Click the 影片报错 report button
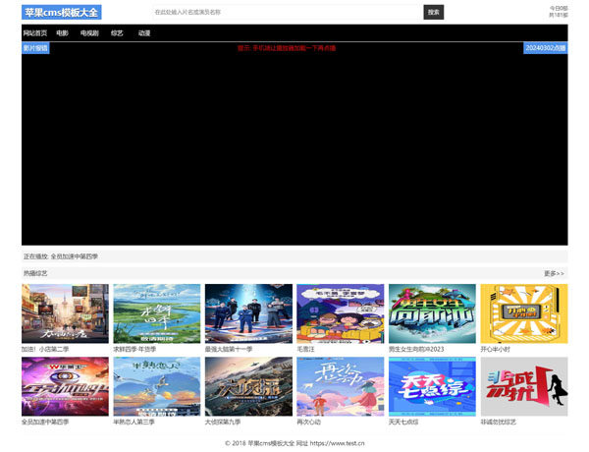 tap(35, 48)
